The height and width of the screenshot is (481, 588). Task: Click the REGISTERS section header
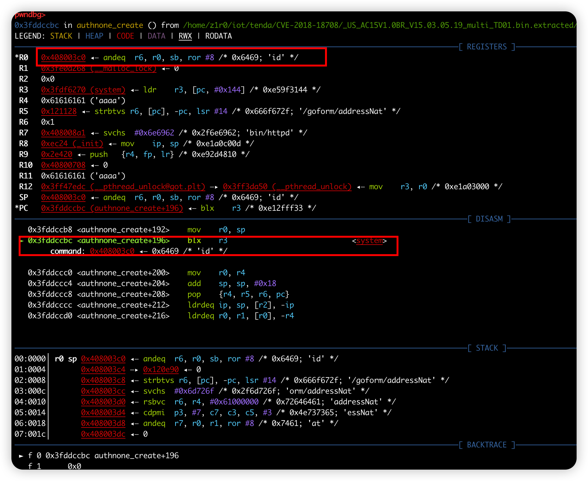click(487, 47)
